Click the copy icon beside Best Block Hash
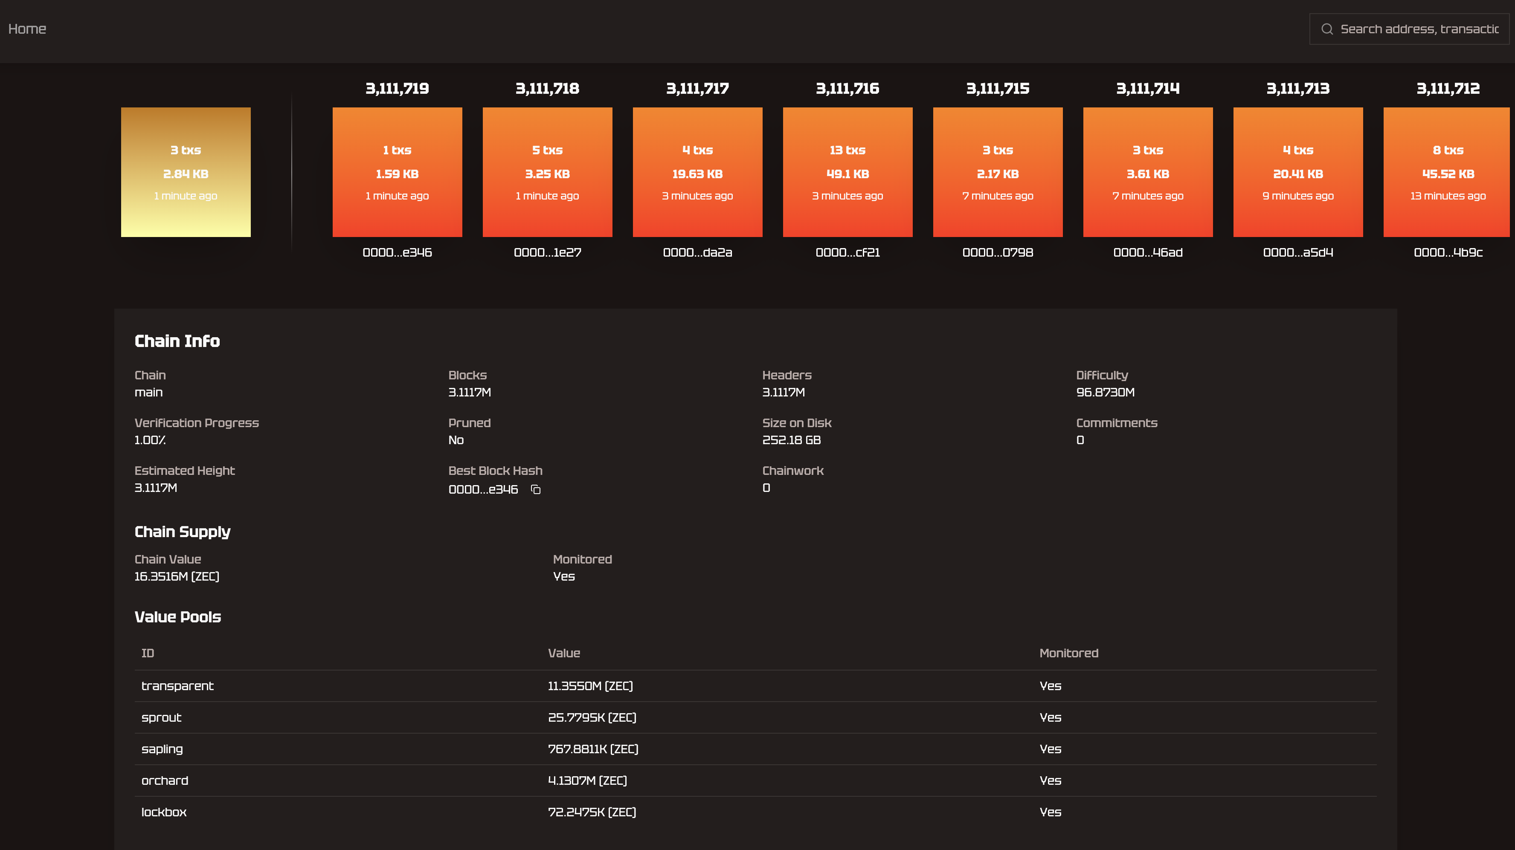This screenshot has width=1515, height=850. click(536, 490)
